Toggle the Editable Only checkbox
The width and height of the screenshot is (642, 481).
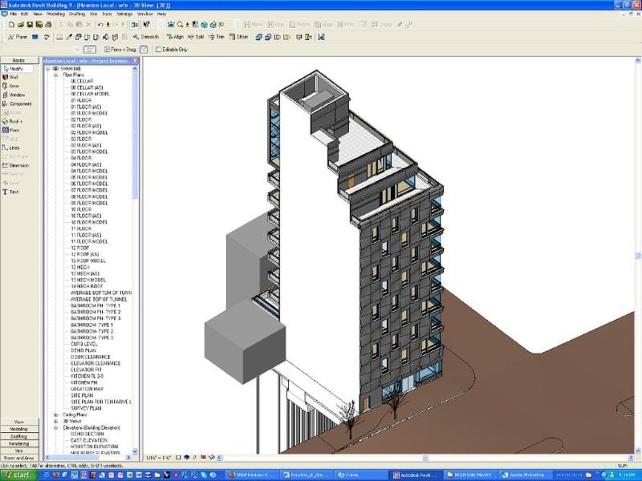(157, 50)
